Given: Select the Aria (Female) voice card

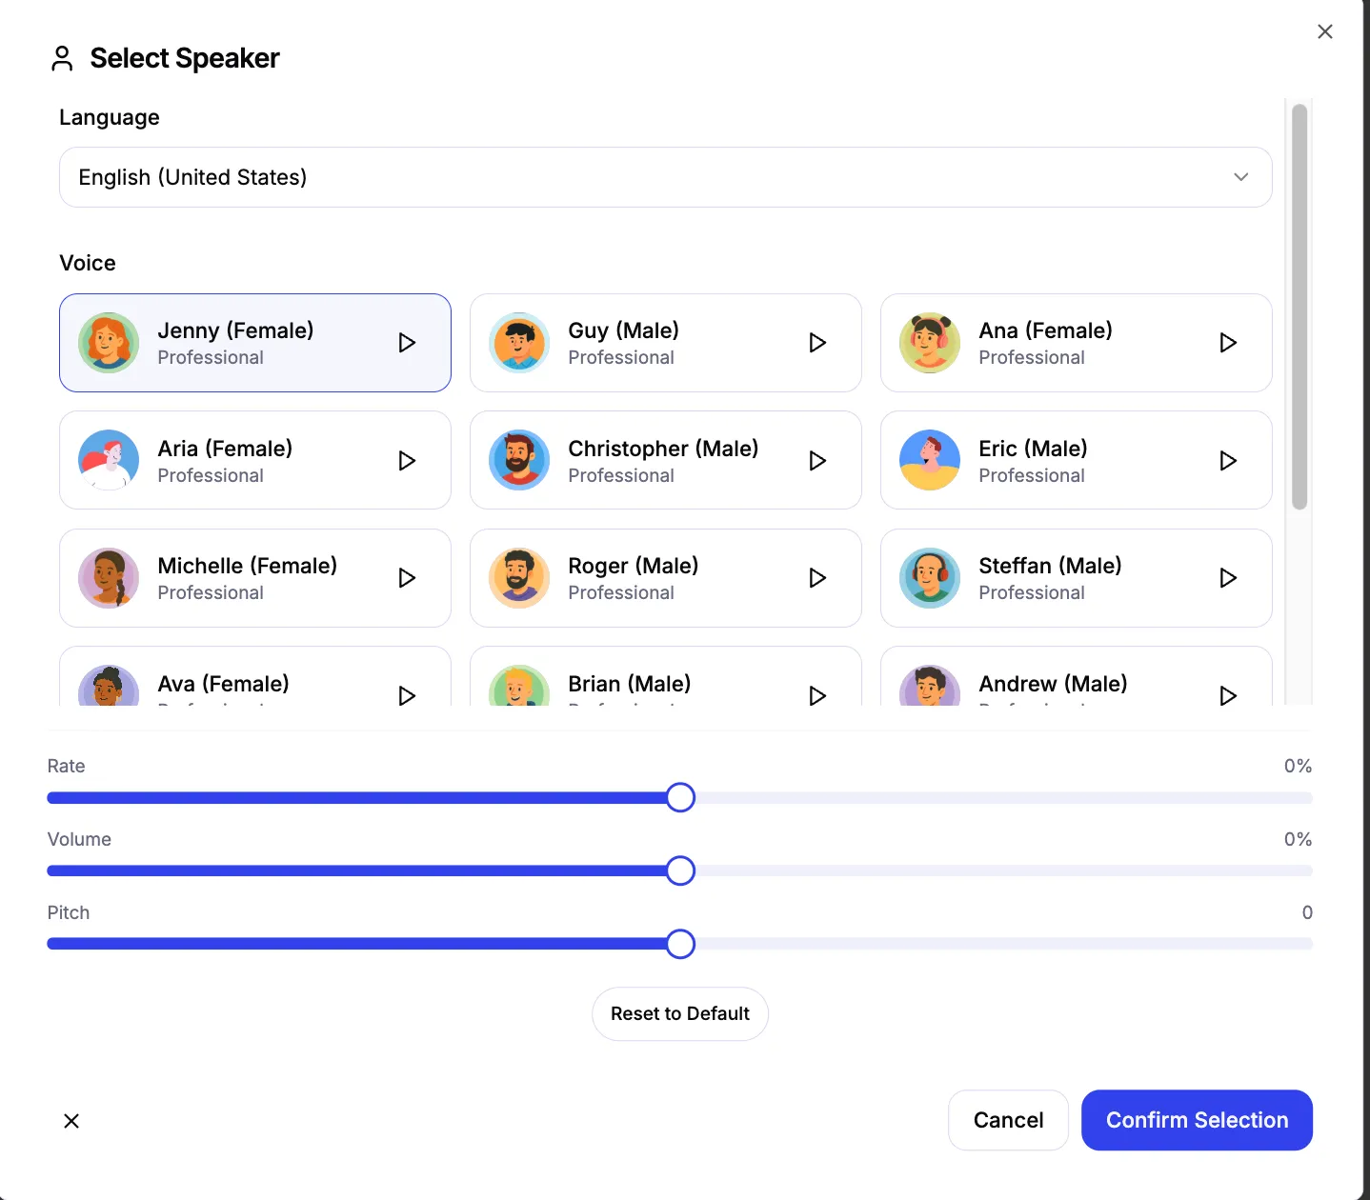Looking at the screenshot, I should (254, 461).
